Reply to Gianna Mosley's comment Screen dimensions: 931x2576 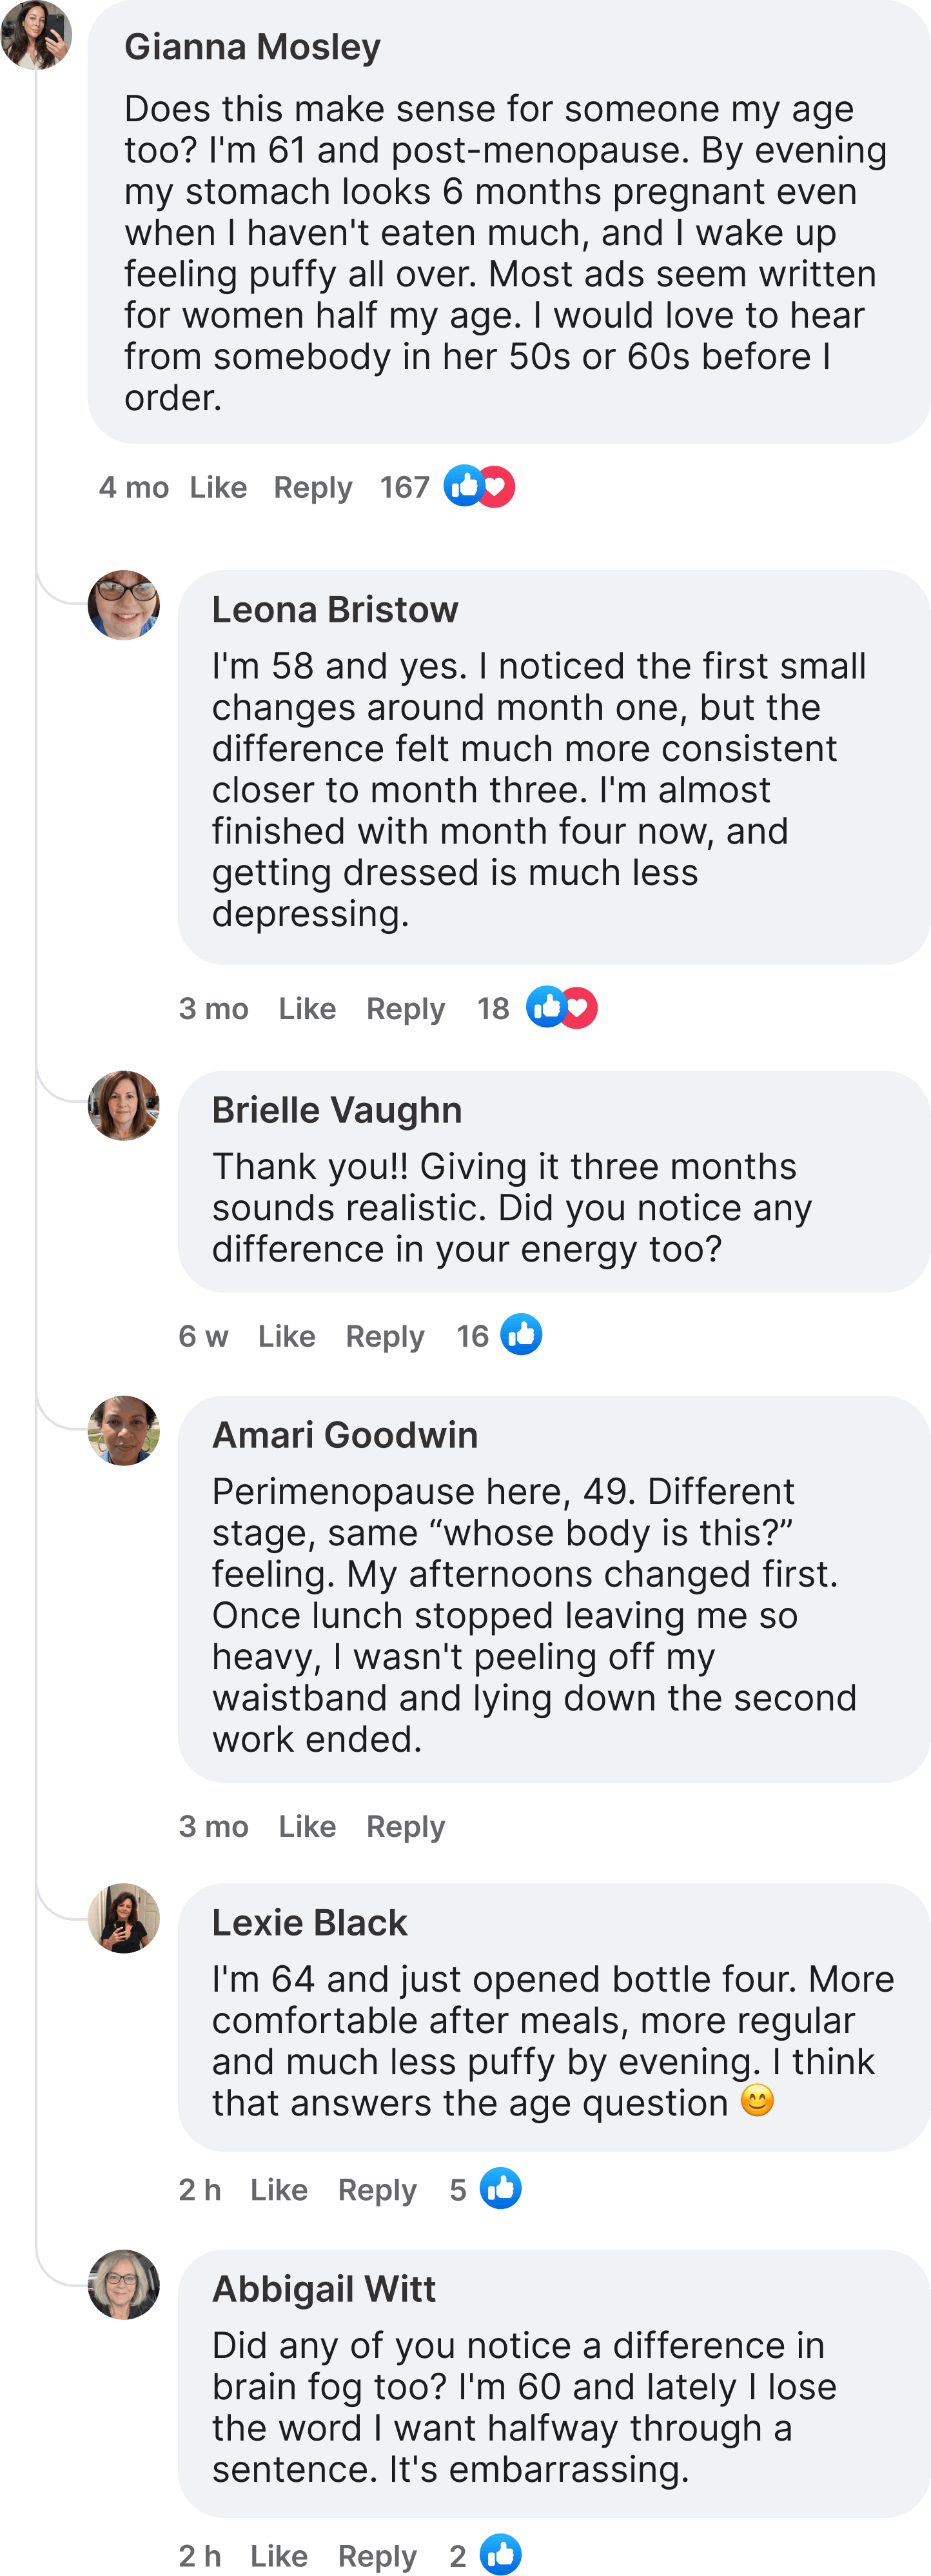313,487
